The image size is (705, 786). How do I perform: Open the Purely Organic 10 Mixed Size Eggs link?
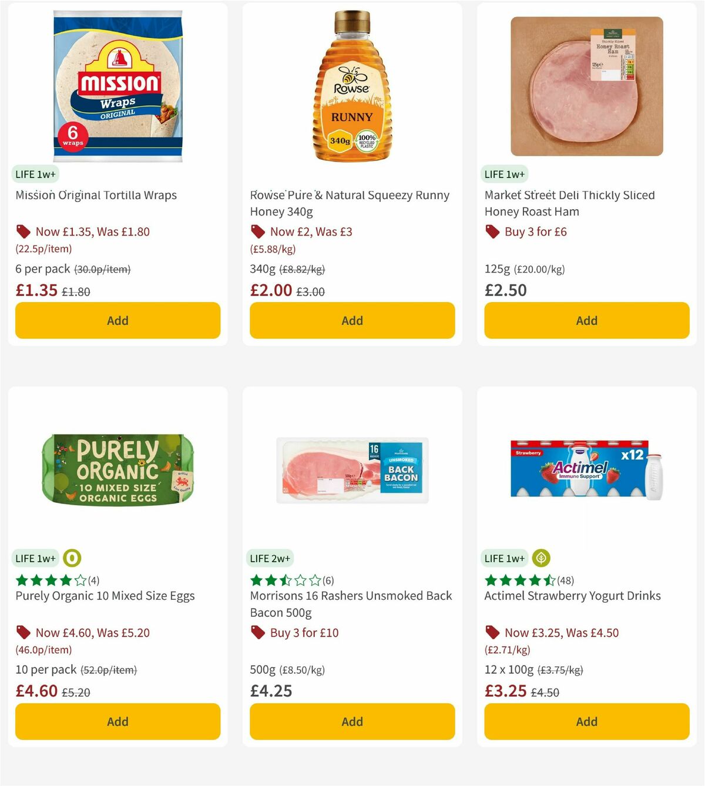click(105, 596)
